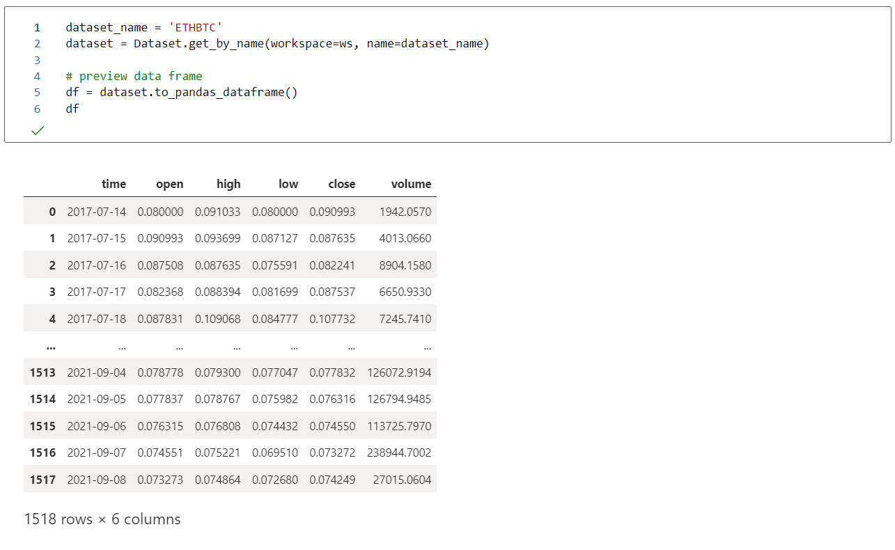Click high value 0.109068
The height and width of the screenshot is (550, 895).
[218, 318]
